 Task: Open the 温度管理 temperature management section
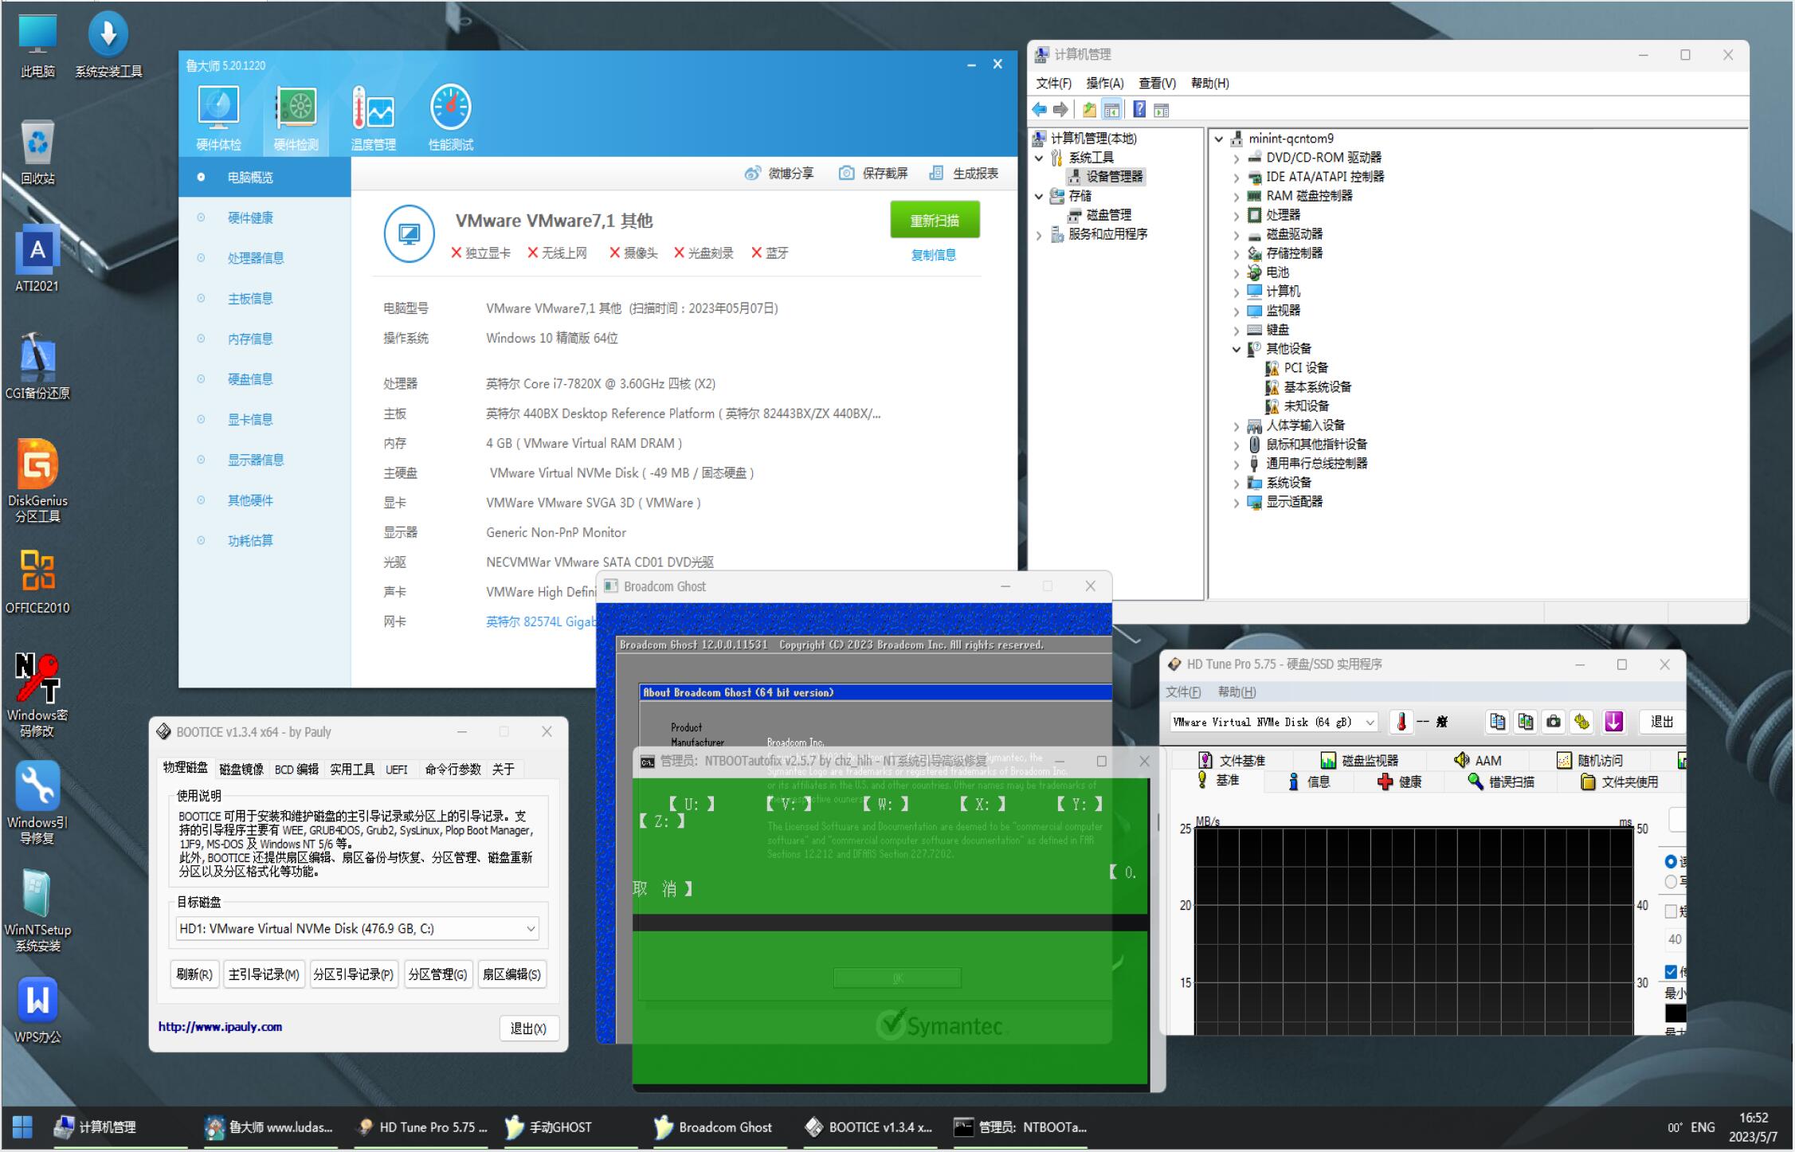(373, 118)
